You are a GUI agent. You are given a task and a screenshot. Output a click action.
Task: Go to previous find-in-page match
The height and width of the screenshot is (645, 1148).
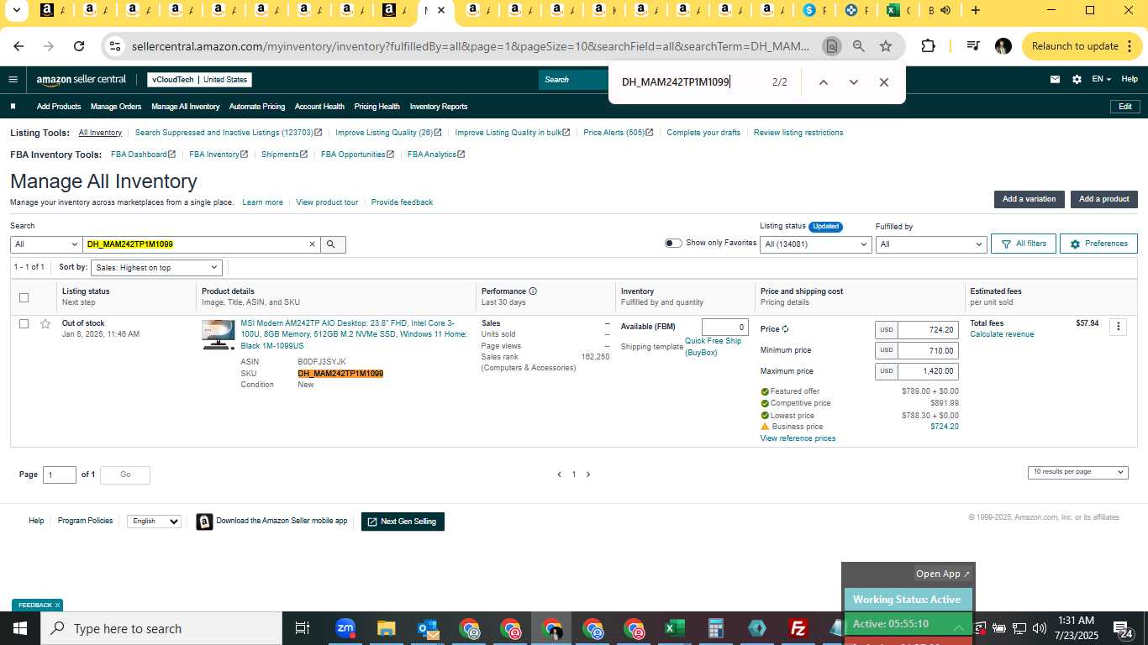click(824, 82)
